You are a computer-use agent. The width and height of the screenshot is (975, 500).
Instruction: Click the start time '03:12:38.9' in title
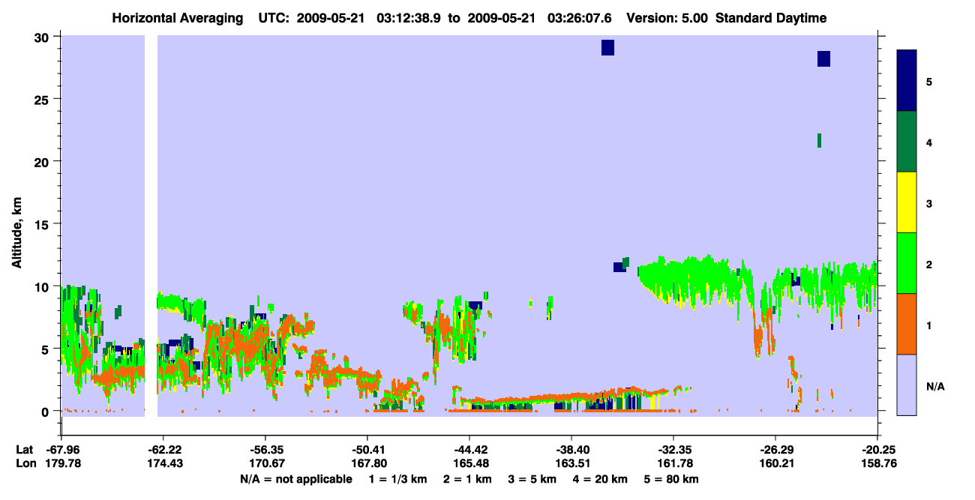tap(410, 18)
